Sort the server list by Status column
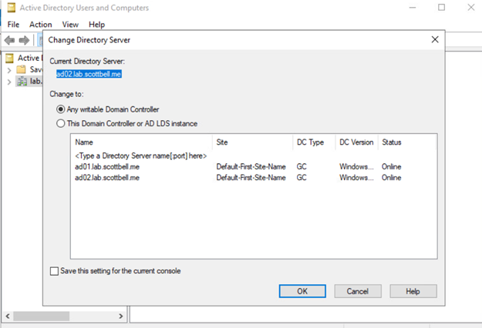This screenshot has height=328, width=482. (391, 142)
